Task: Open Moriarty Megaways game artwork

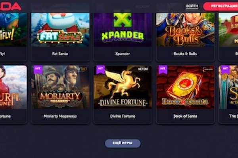Action: tap(60, 87)
